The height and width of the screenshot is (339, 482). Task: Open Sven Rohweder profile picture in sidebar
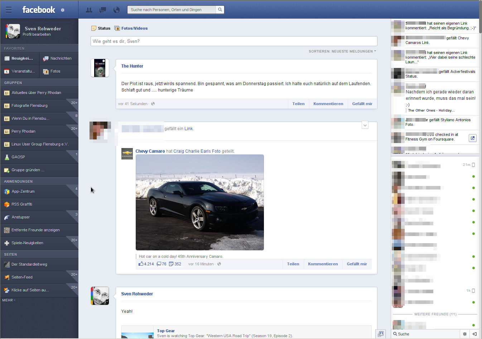click(x=13, y=31)
